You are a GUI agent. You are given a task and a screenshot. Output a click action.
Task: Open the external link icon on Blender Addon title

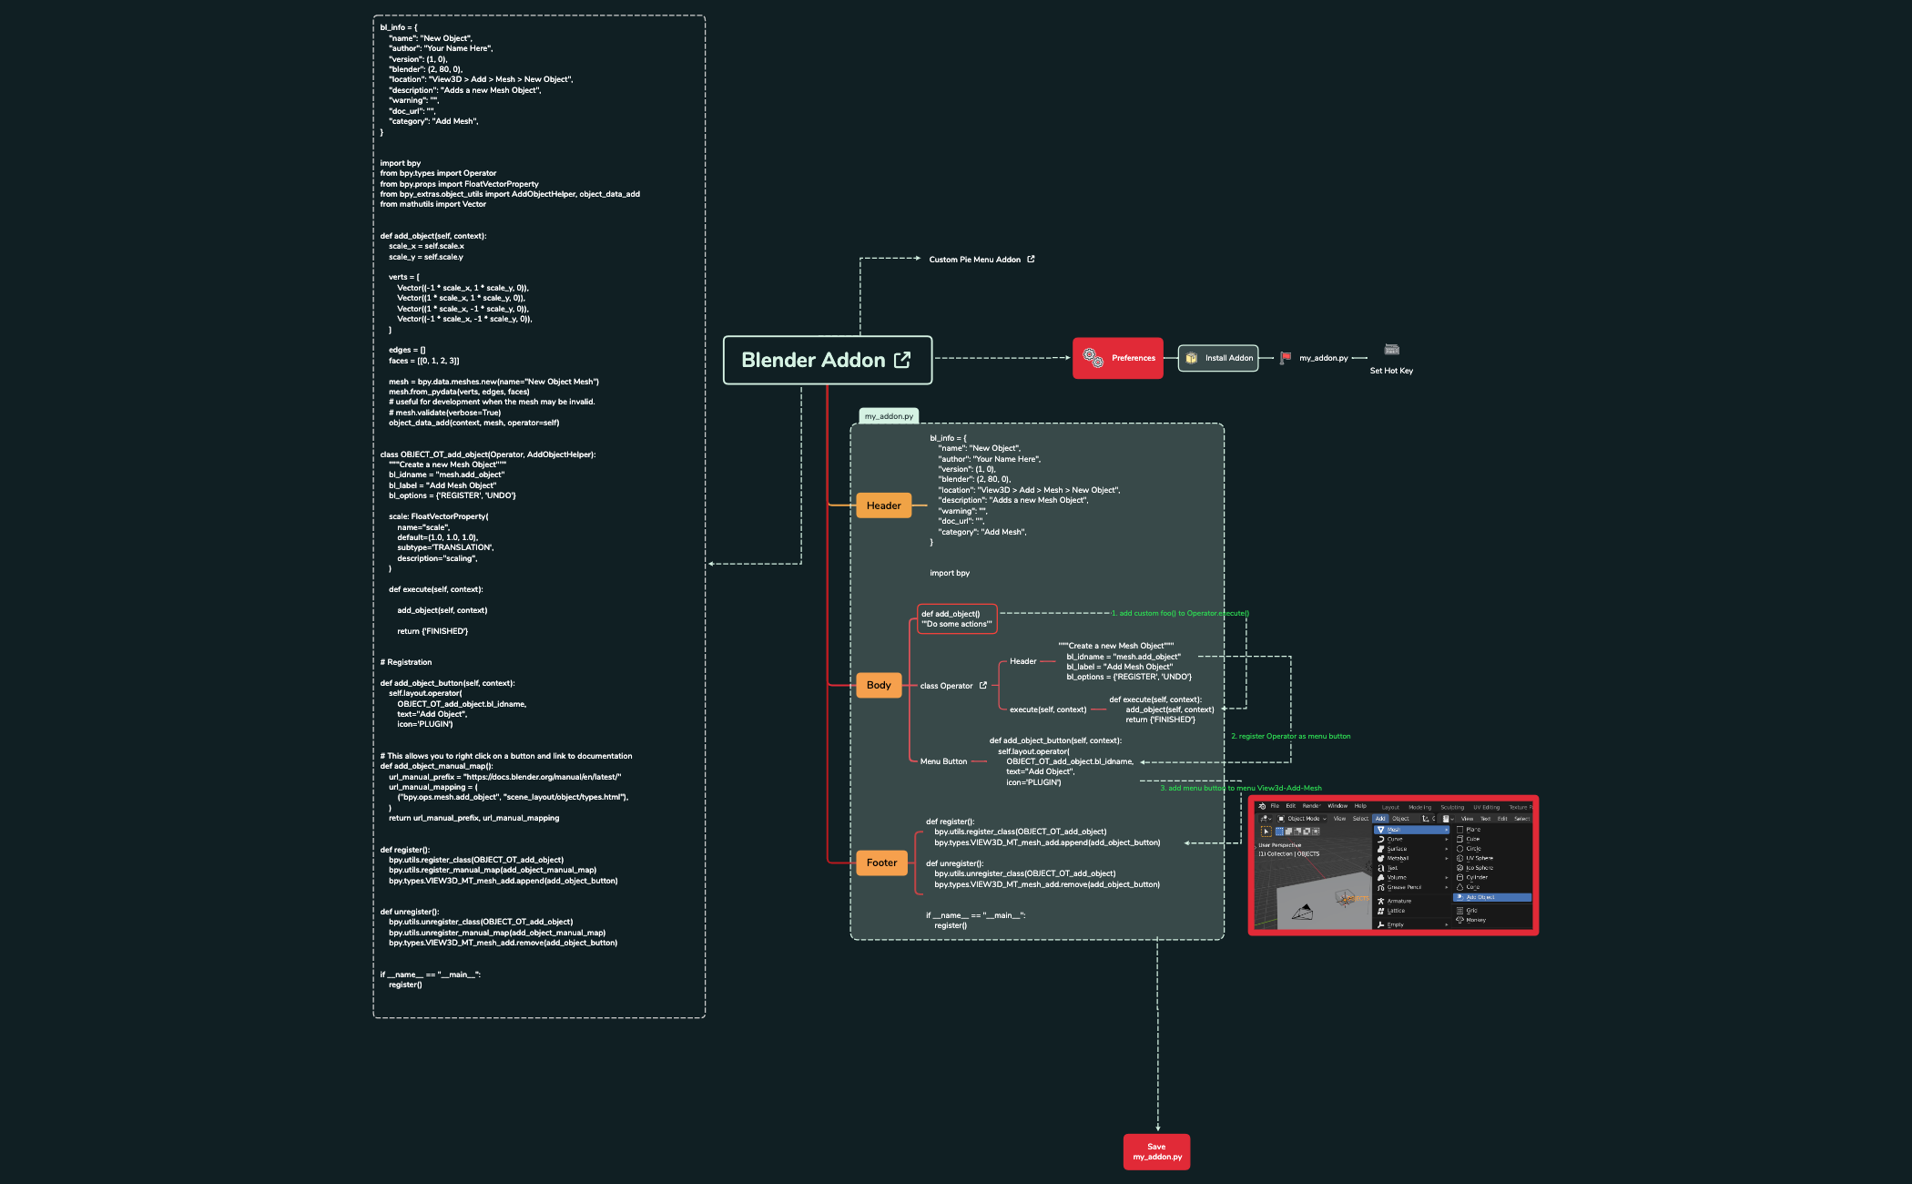(x=902, y=361)
